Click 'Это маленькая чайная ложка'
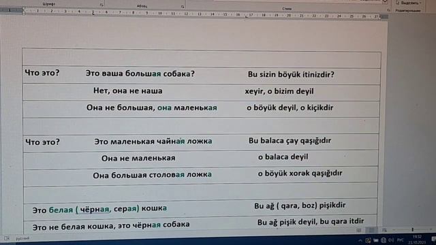The width and height of the screenshot is (436, 245). tap(153, 142)
